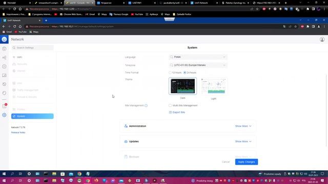Bookmark page with star in inner browser
This screenshot has height=184, width=328.
tap(295, 27)
